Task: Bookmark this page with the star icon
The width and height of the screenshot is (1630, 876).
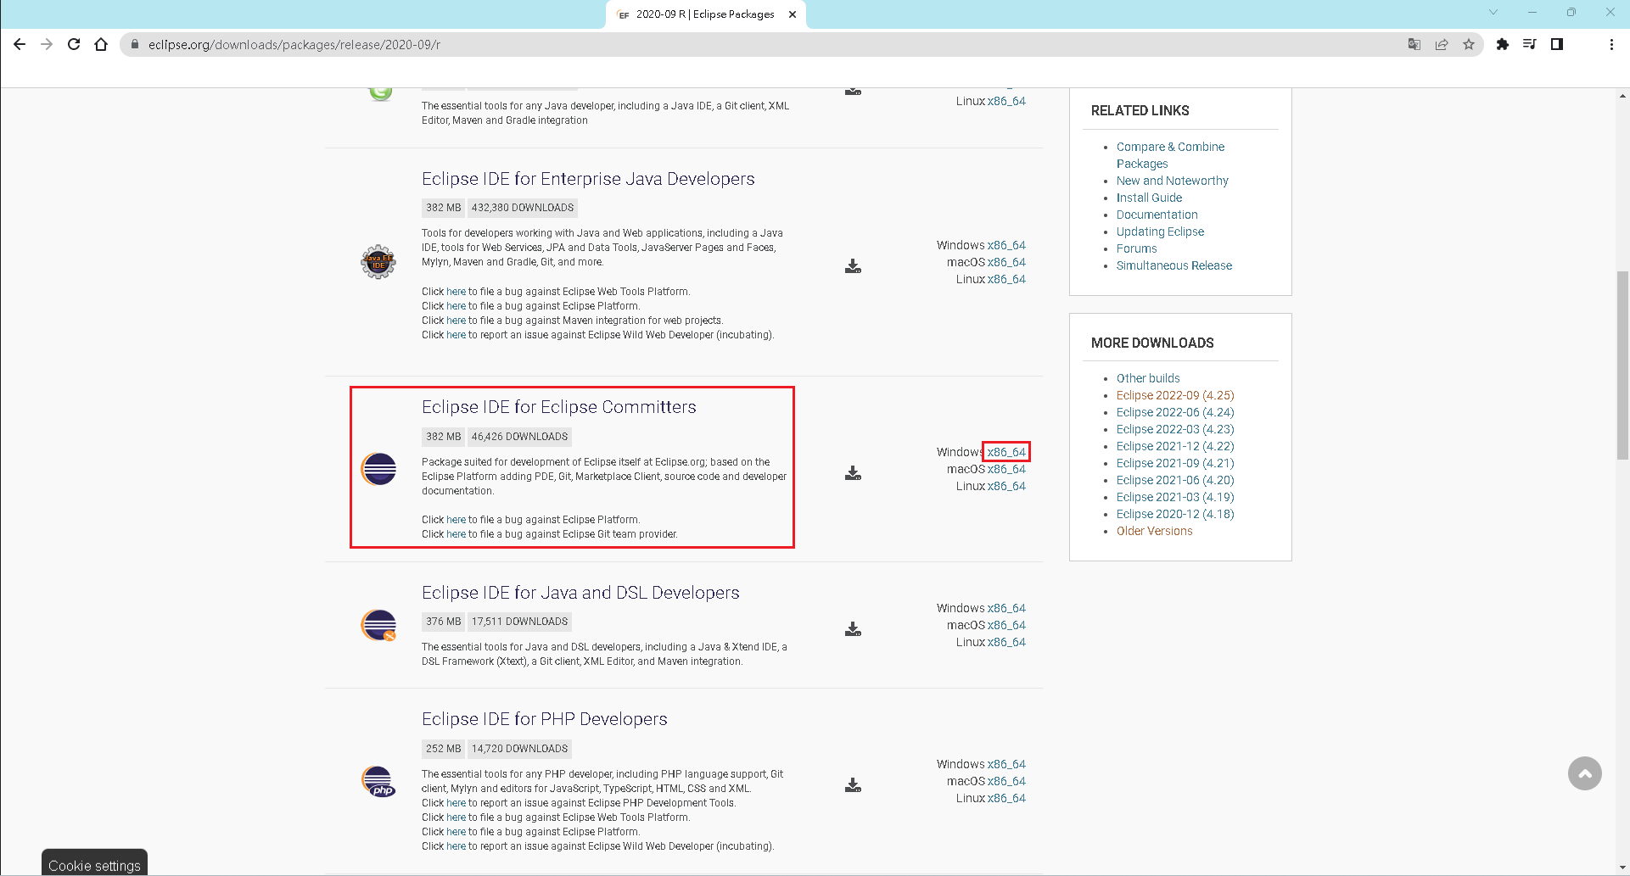Action: tap(1469, 44)
